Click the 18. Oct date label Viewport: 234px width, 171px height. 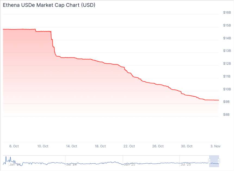pos(100,146)
